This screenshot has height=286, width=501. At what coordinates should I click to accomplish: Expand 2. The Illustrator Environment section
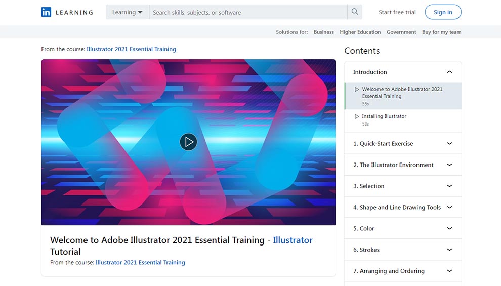pyautogui.click(x=403, y=165)
